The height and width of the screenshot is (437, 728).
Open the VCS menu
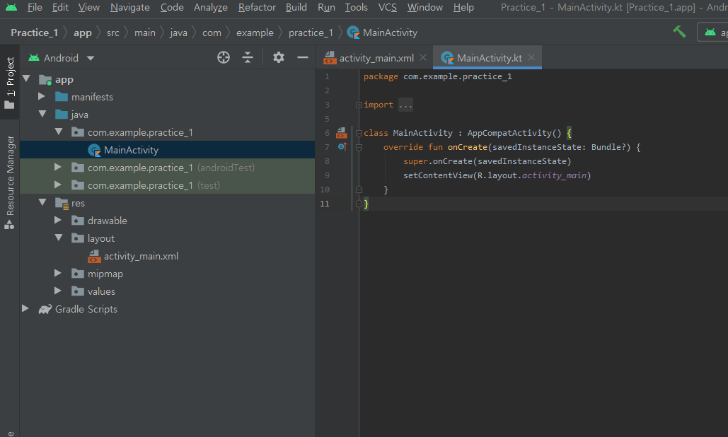[387, 7]
